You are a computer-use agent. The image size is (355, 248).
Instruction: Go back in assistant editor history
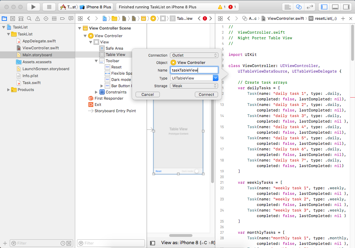click(x=229, y=18)
